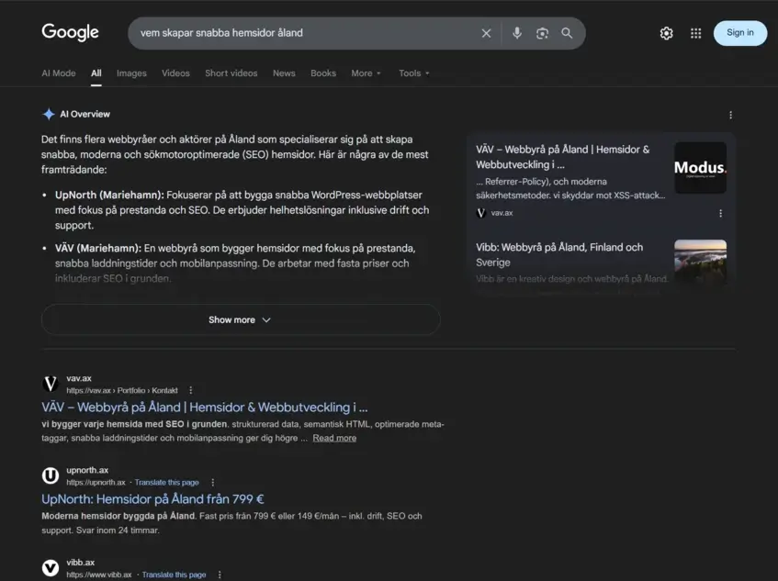778x581 pixels.
Task: Open the News tab
Action: (284, 73)
